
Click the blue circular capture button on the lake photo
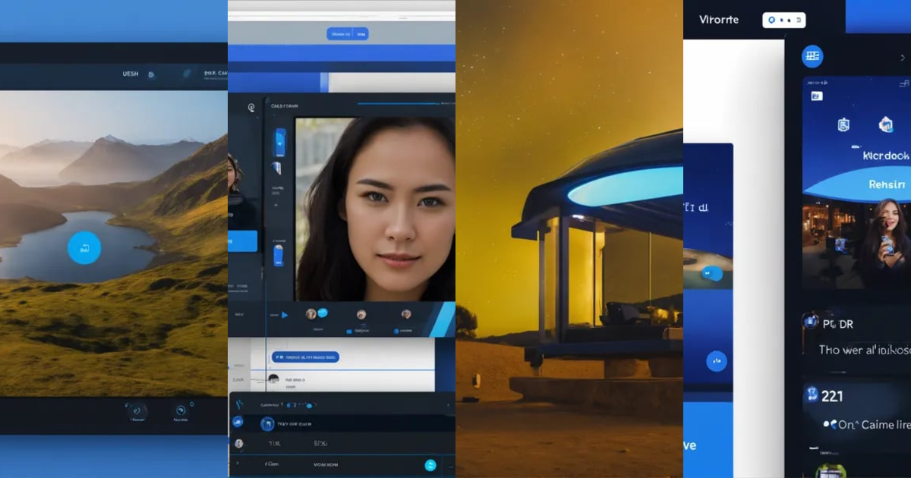(84, 248)
